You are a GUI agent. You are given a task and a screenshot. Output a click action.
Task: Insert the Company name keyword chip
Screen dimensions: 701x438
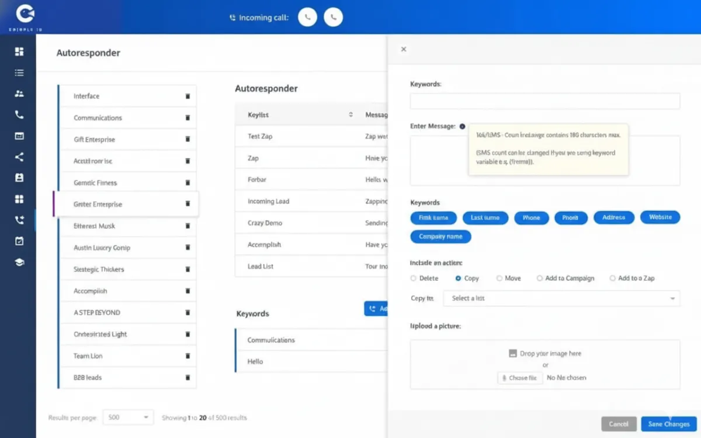tap(441, 237)
